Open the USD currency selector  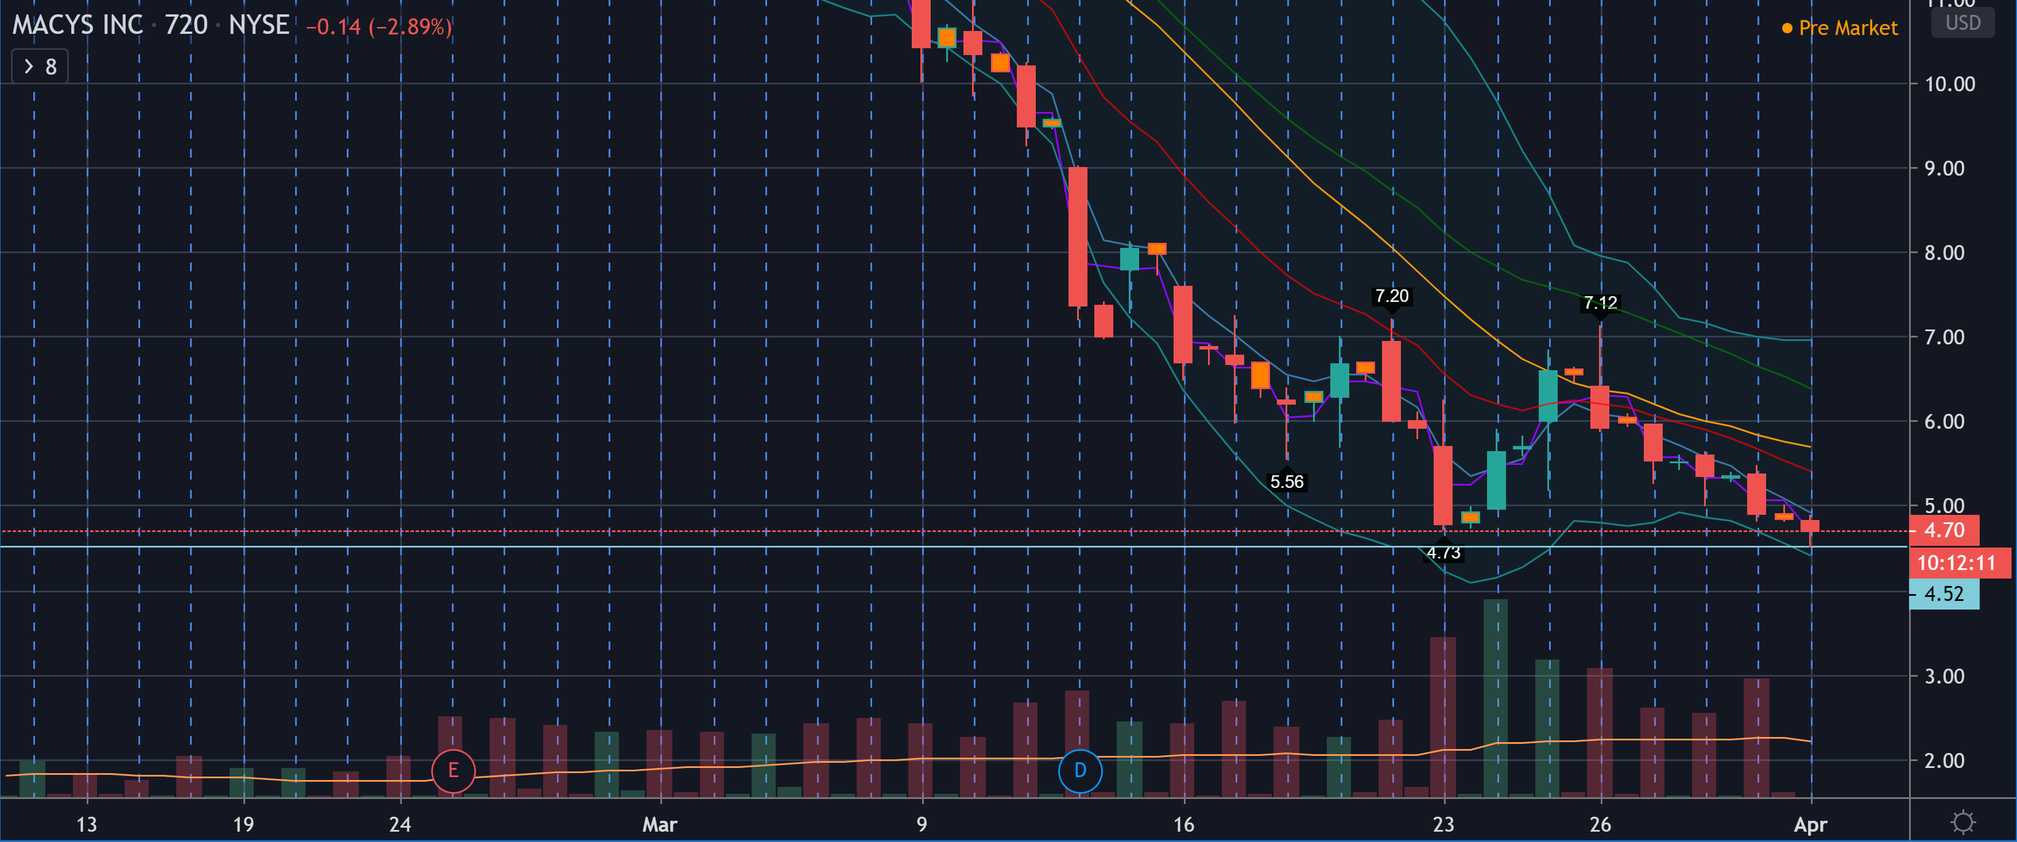point(1962,23)
